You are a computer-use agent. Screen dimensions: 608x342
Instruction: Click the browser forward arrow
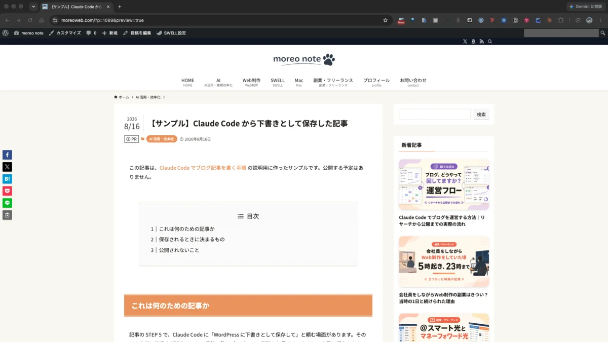pyautogui.click(x=18, y=20)
